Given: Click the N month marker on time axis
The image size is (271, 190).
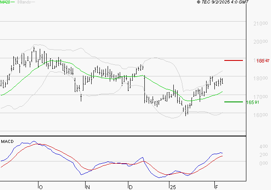Looking at the screenshot, I should pyautogui.click(x=88, y=187).
